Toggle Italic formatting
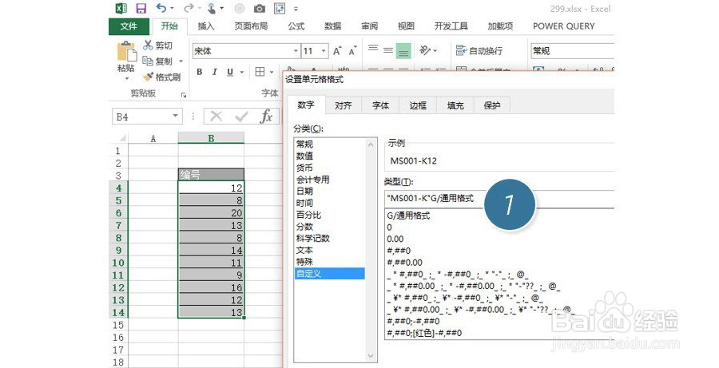Screen dimensions: 719x368 tap(214, 72)
